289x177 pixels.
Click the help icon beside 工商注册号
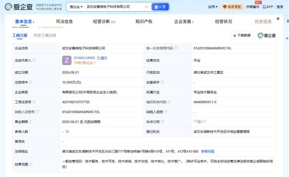pyautogui.click(x=34, y=102)
